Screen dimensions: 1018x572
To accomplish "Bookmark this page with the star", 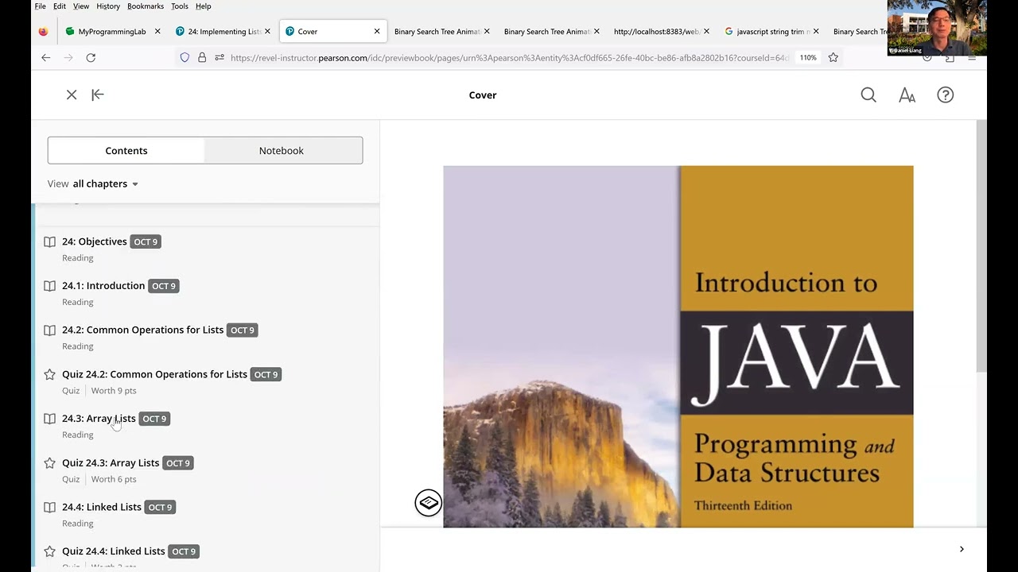I will tap(833, 57).
